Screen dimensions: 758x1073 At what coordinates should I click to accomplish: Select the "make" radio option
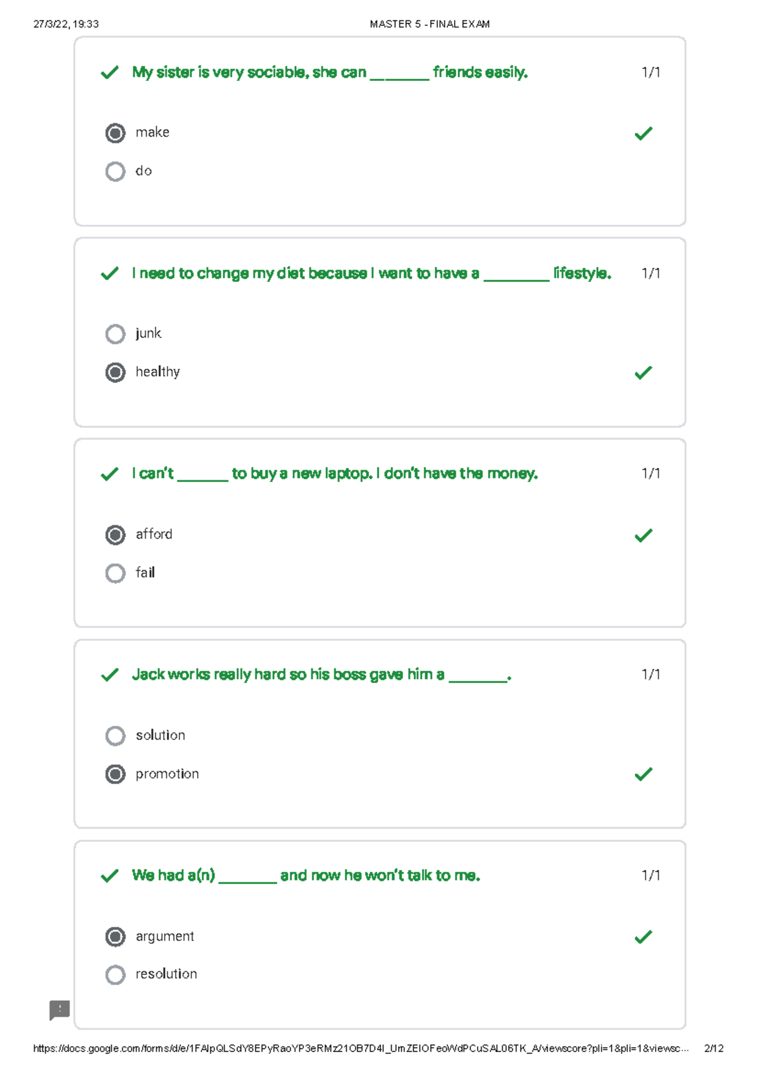click(115, 133)
